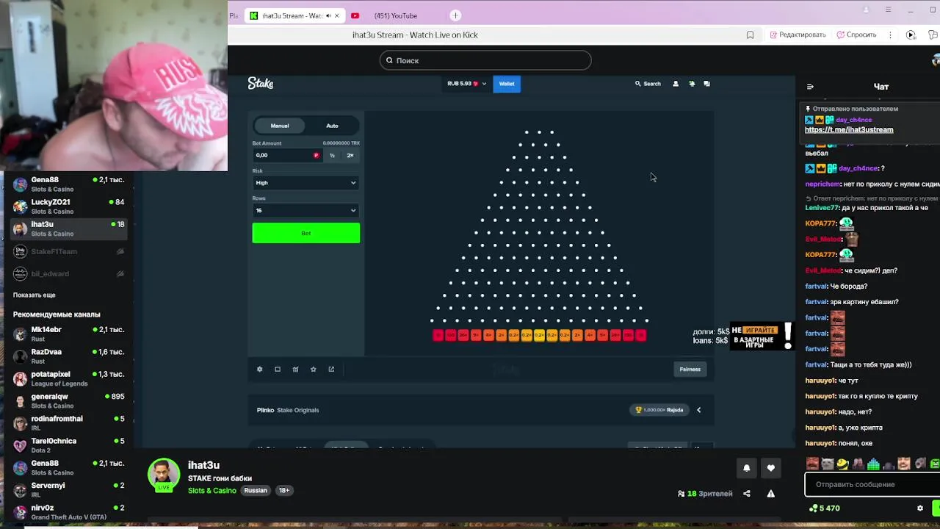Image resolution: width=940 pixels, height=529 pixels.
Task: Open Stake user profile icon
Action: pyautogui.click(x=676, y=84)
